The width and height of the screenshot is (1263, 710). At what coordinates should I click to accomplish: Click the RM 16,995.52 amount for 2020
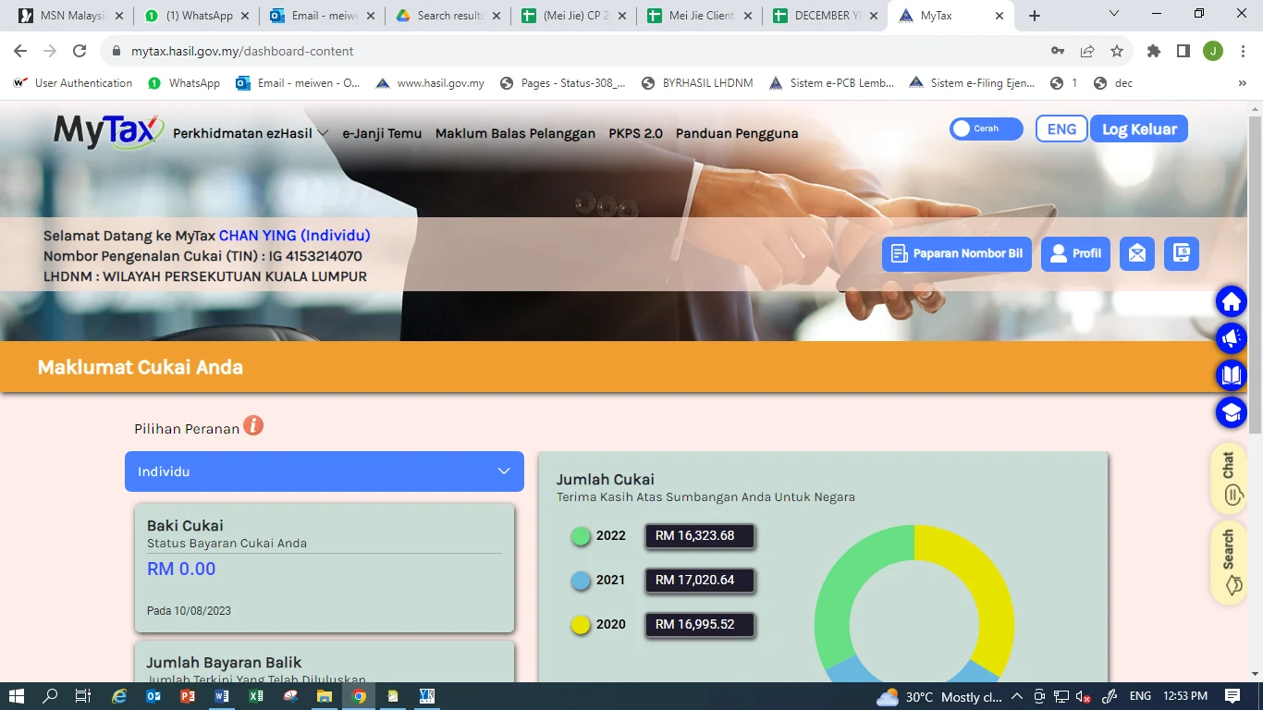pos(700,625)
